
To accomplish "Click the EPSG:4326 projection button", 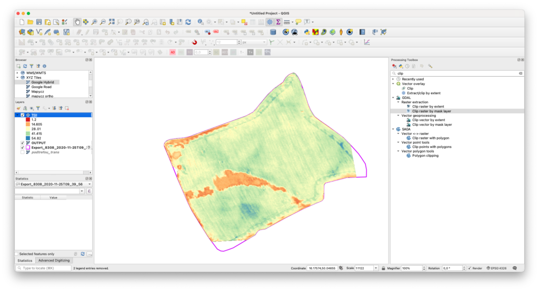I will pos(497,268).
